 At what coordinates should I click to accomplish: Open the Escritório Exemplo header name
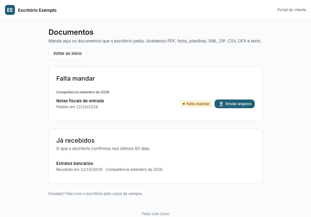(x=37, y=10)
